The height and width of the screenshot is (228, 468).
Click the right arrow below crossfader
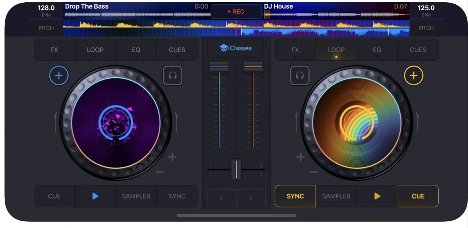coord(250,198)
